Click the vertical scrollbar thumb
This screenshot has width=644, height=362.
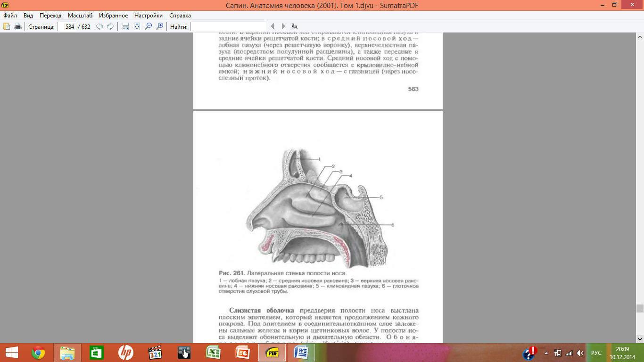click(x=640, y=309)
